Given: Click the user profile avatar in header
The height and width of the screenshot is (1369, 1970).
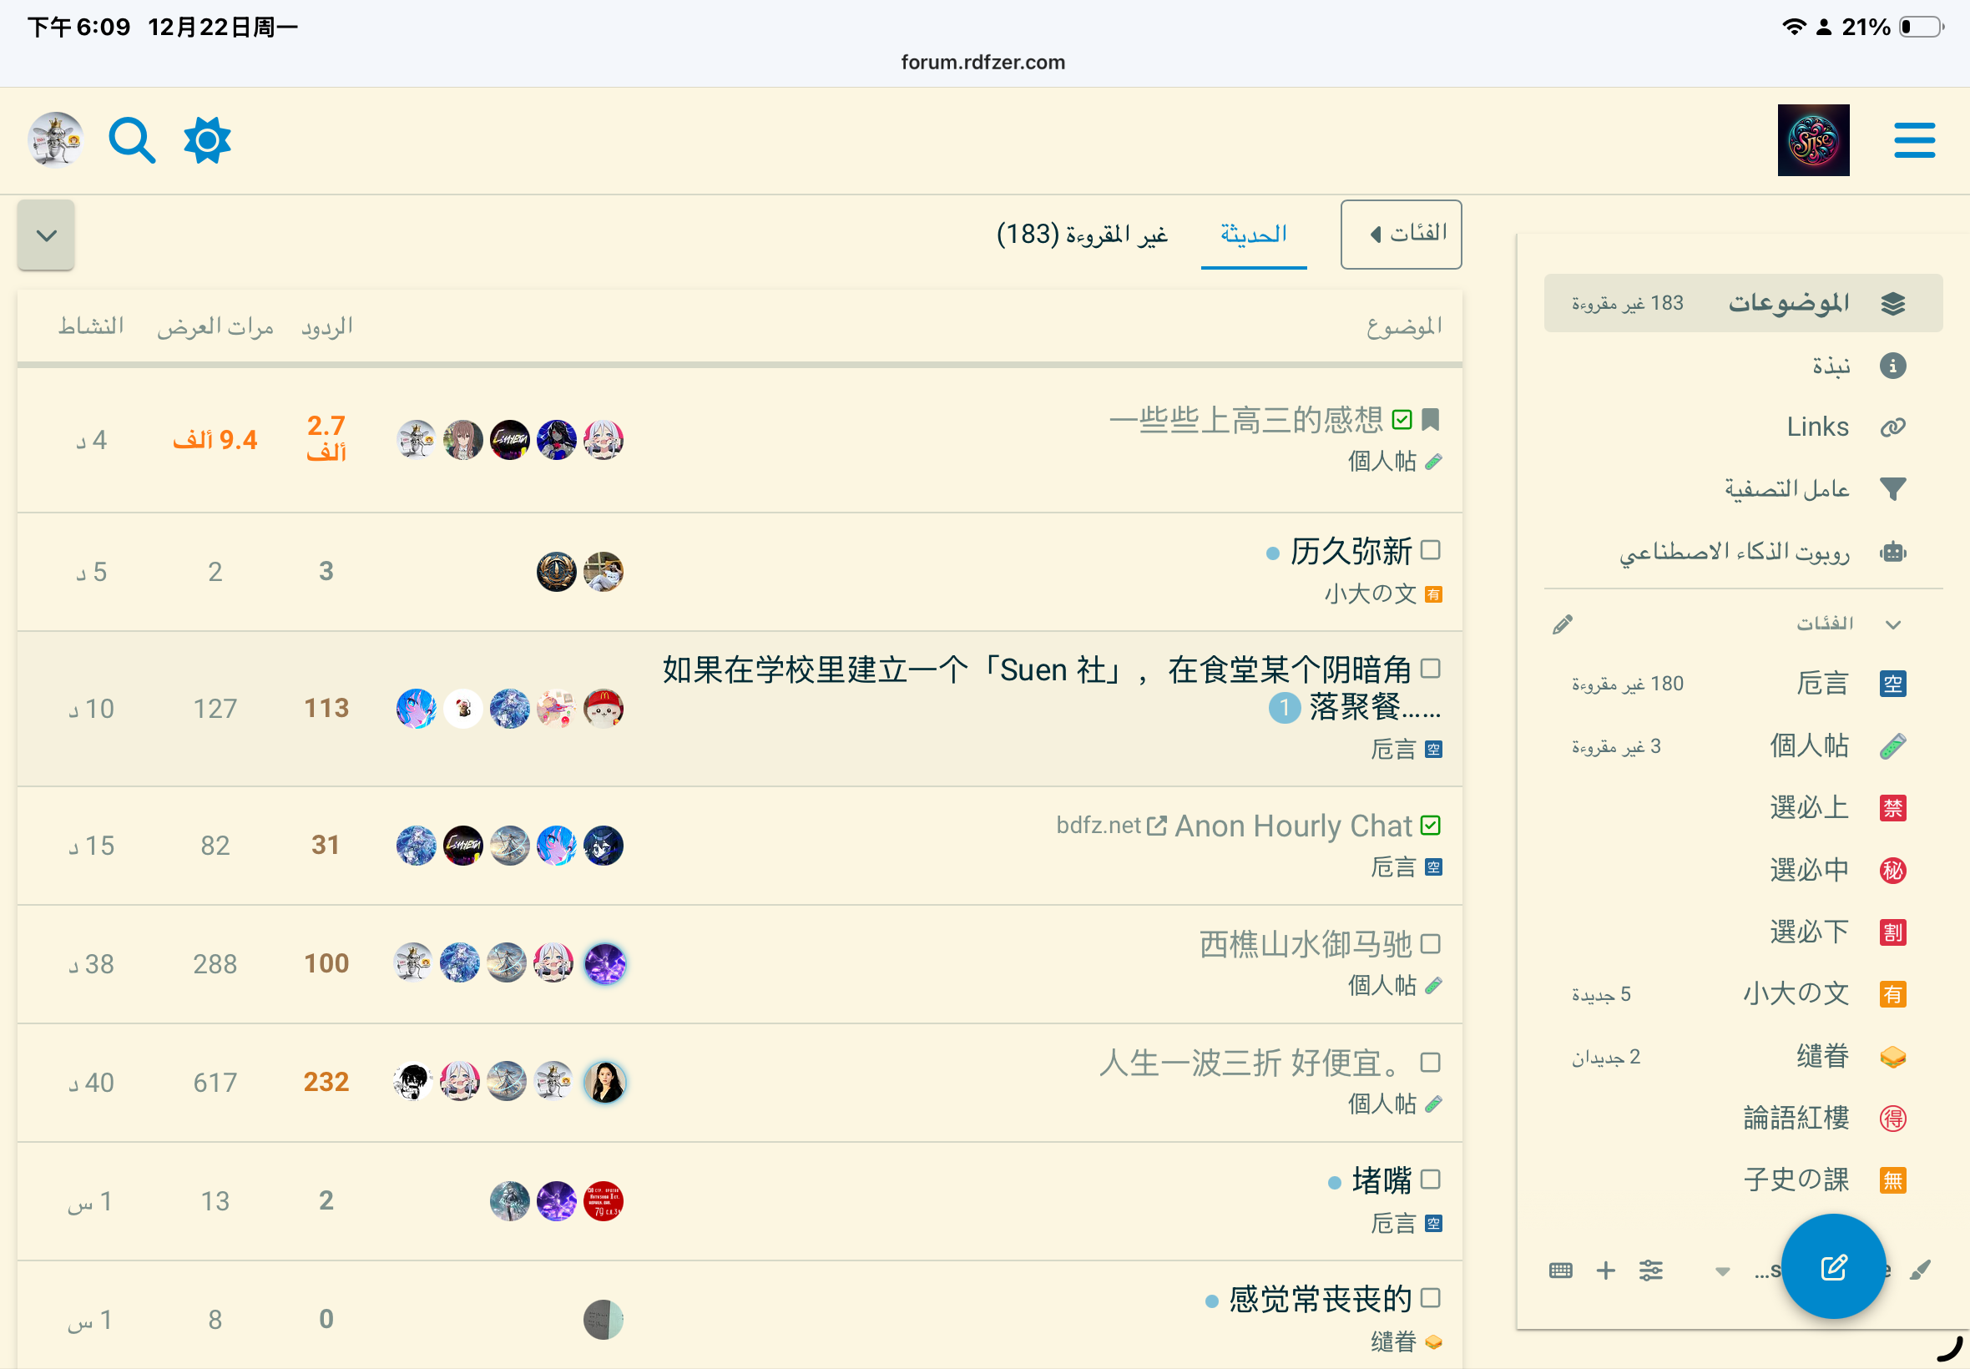Looking at the screenshot, I should pyautogui.click(x=56, y=141).
